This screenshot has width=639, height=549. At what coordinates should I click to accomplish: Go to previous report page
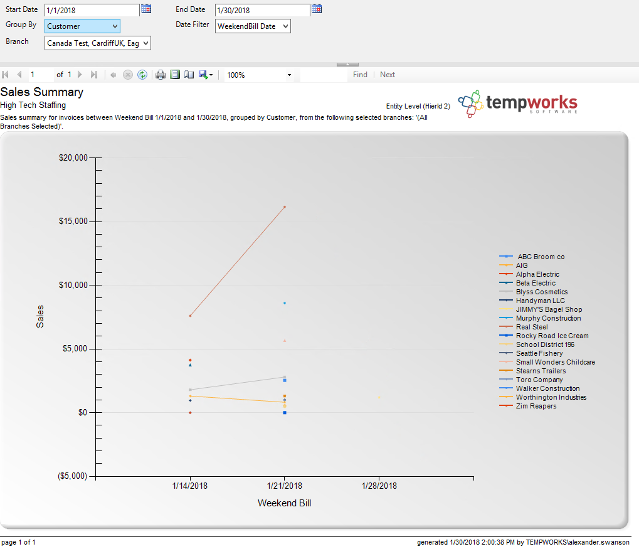[x=19, y=75]
